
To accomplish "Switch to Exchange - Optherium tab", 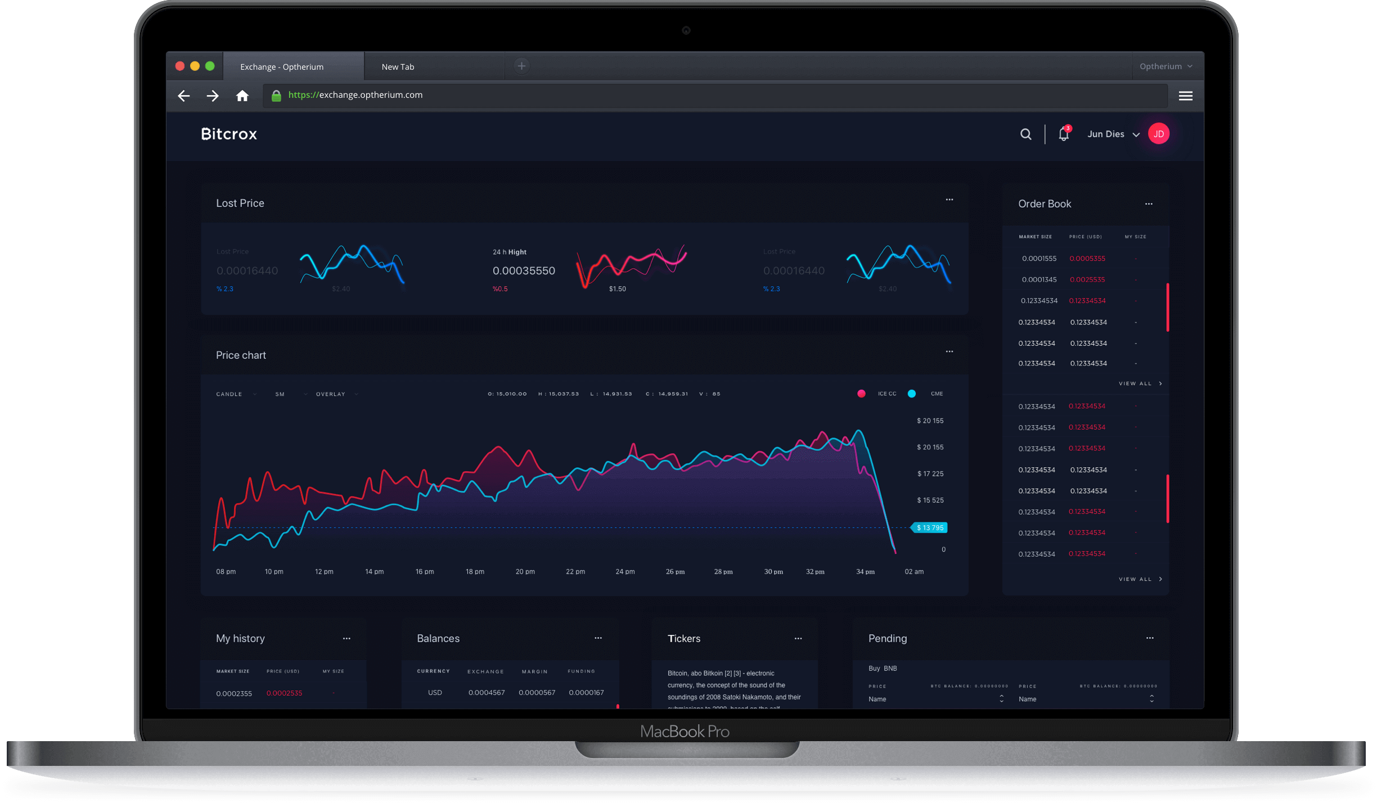I will [294, 66].
